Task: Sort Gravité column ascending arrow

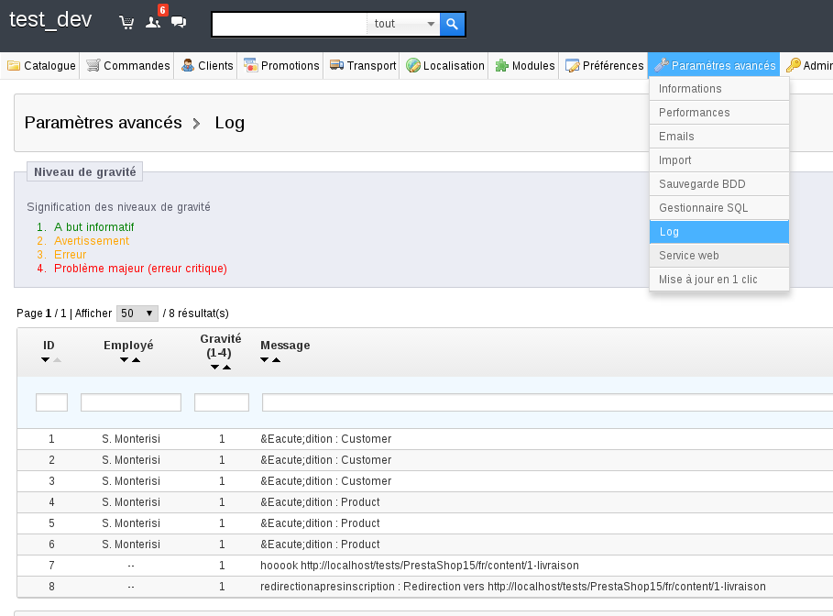Action: [x=227, y=368]
